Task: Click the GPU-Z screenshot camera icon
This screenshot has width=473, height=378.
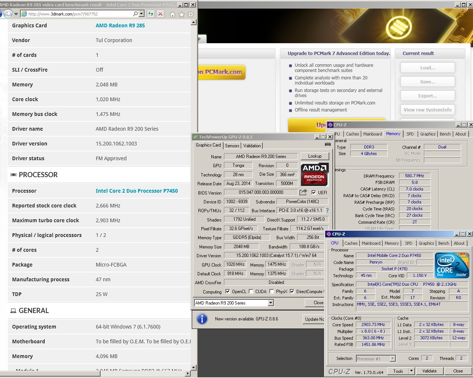Action: click(328, 144)
